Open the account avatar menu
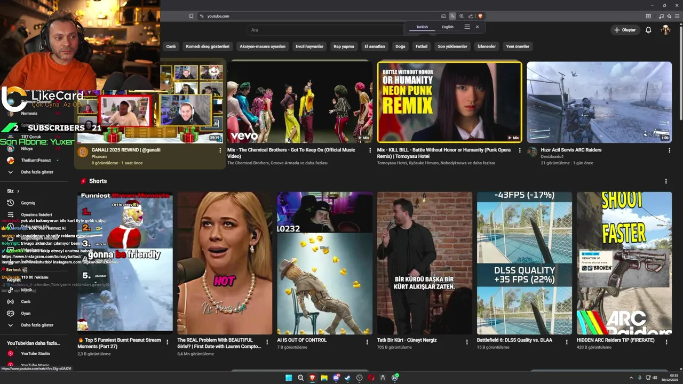The height and width of the screenshot is (384, 683). point(665,30)
